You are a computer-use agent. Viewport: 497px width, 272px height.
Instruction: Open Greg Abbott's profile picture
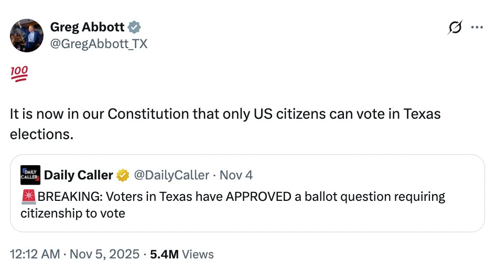click(x=27, y=36)
